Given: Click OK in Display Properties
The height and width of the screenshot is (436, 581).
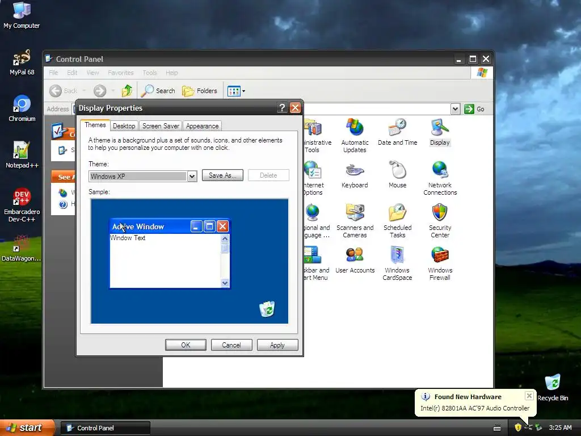Looking at the screenshot, I should tap(186, 345).
